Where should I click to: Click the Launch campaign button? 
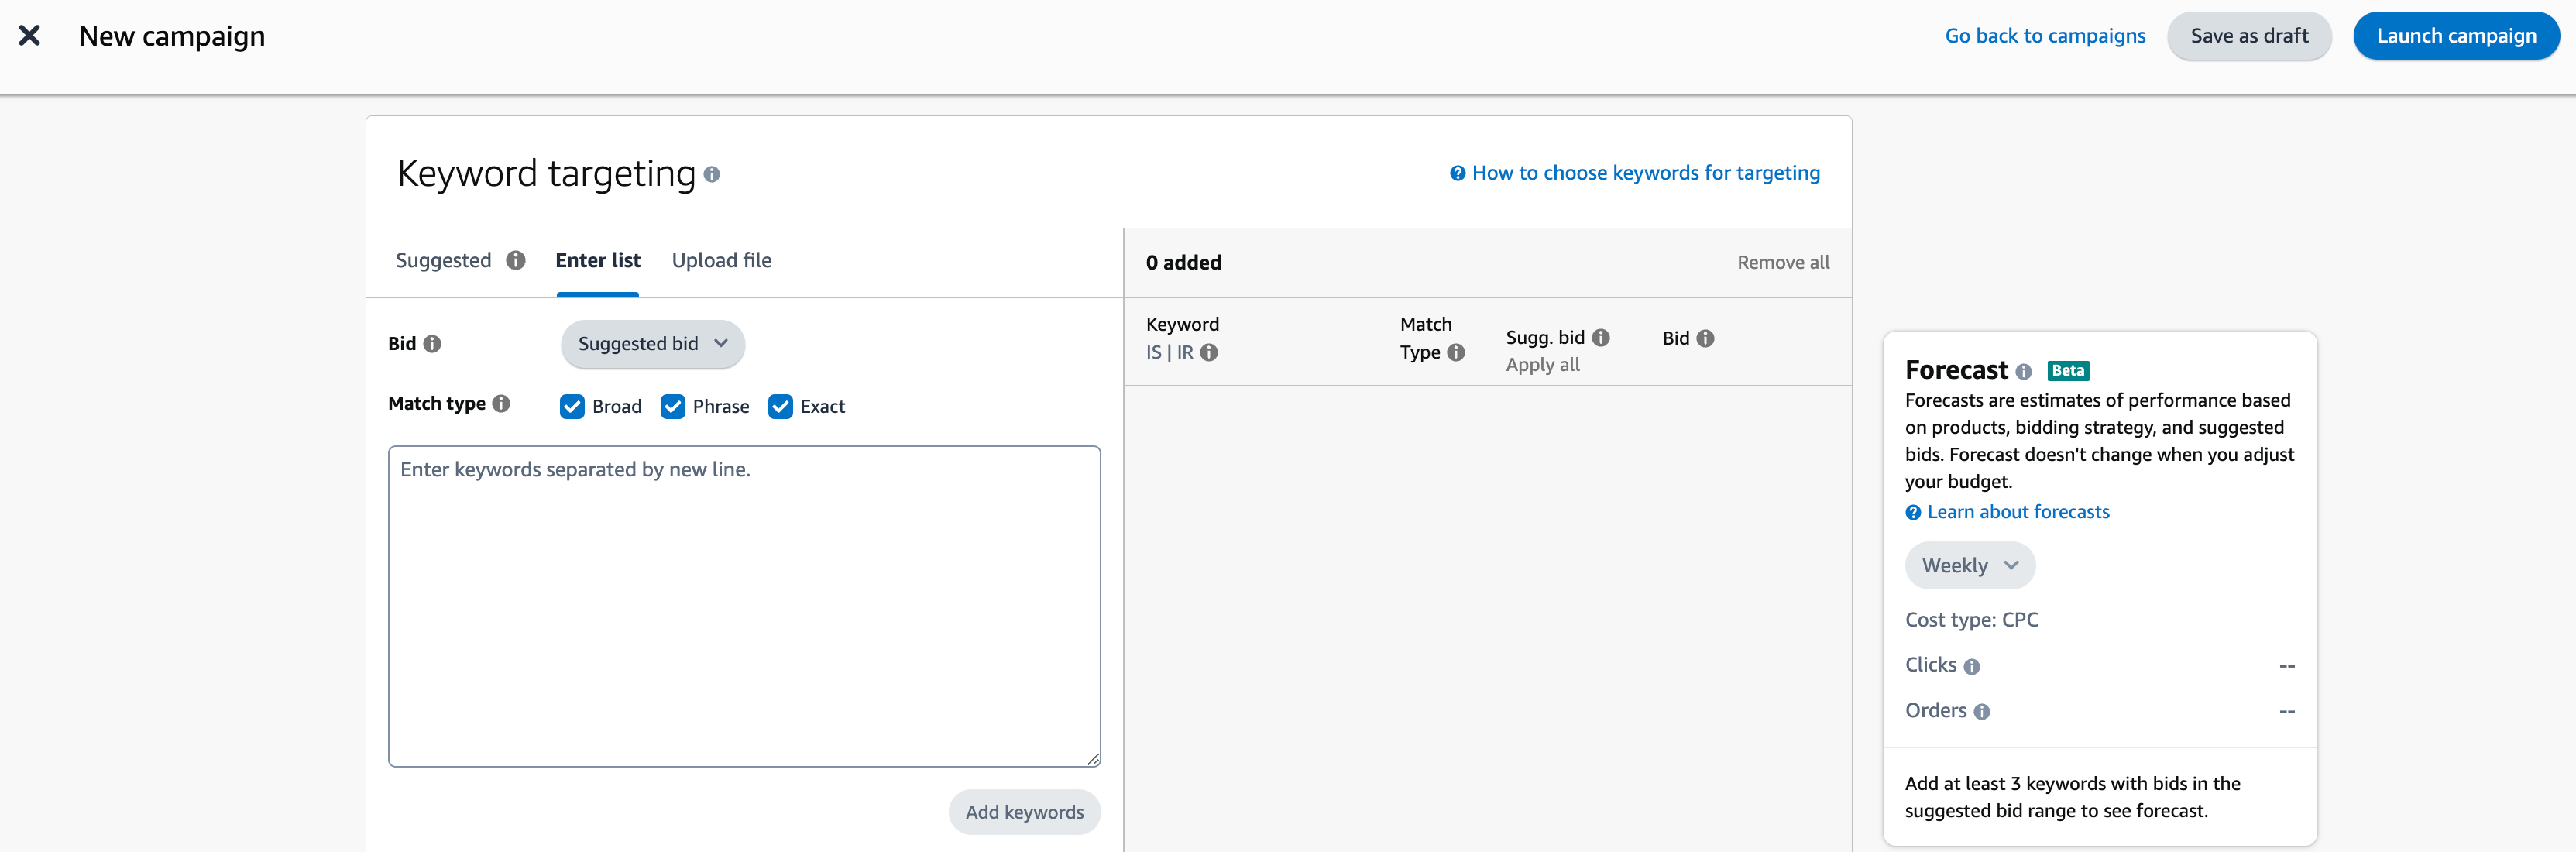(2458, 36)
